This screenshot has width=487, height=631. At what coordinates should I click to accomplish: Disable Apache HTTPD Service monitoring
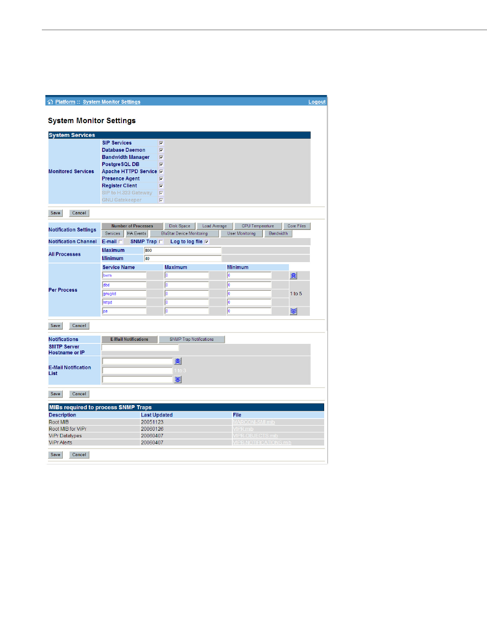coord(161,172)
